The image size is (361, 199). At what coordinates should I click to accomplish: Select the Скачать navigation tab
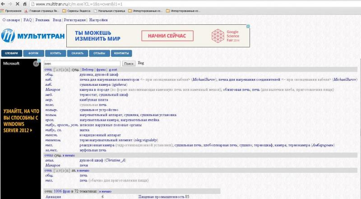[78, 53]
